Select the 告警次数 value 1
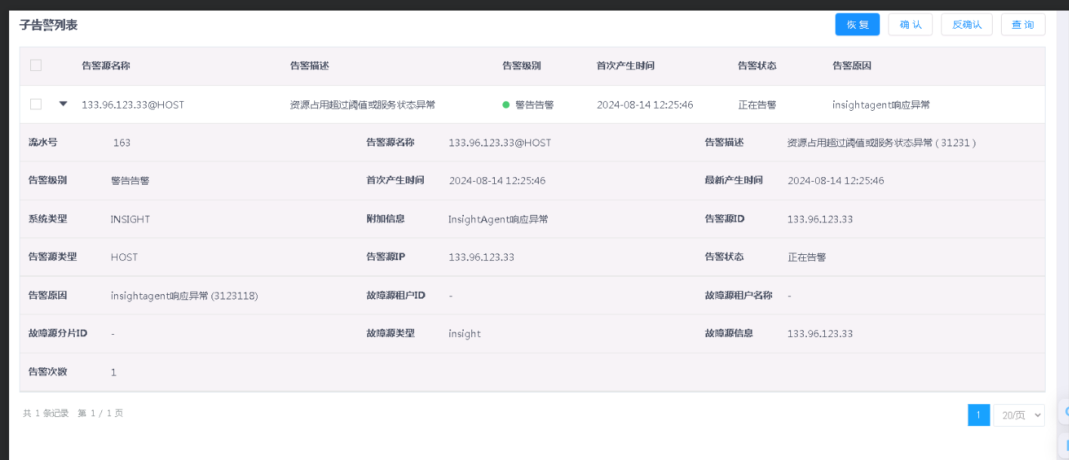This screenshot has height=460, width=1069. click(113, 373)
